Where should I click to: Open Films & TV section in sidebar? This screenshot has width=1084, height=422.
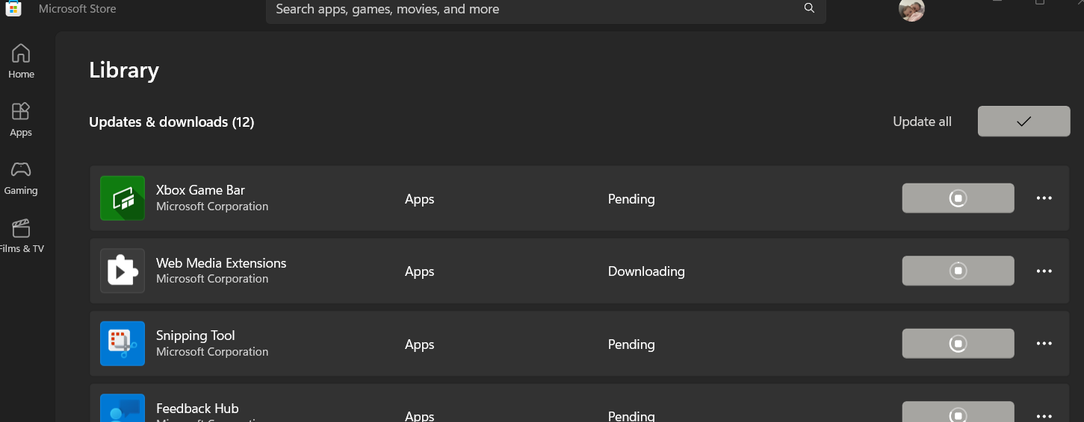pyautogui.click(x=21, y=236)
